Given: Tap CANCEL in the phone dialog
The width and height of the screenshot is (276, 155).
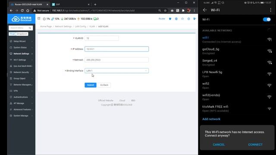Looking at the screenshot, I should pos(219,145).
